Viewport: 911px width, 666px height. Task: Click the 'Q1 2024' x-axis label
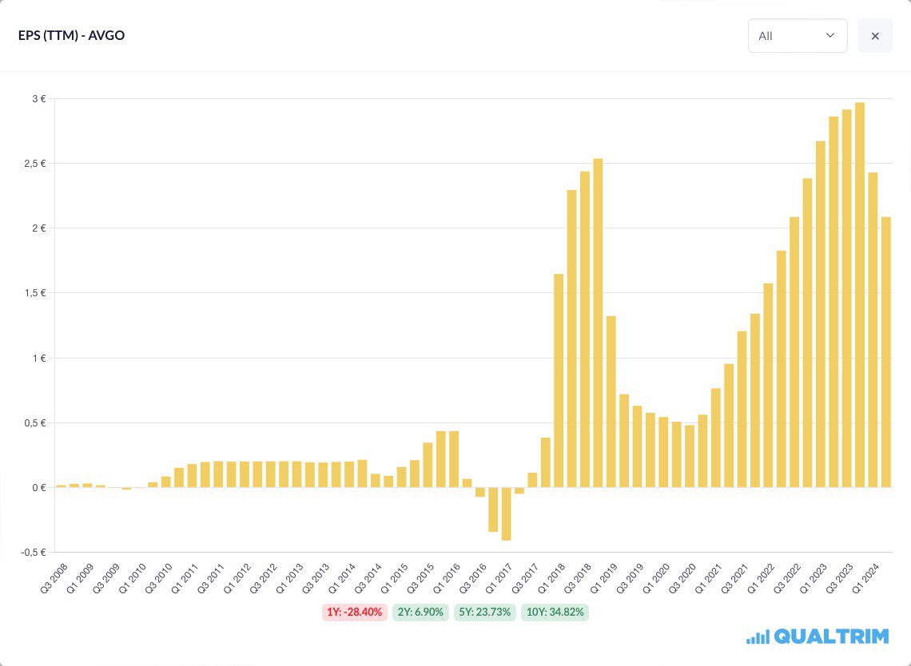tap(865, 577)
